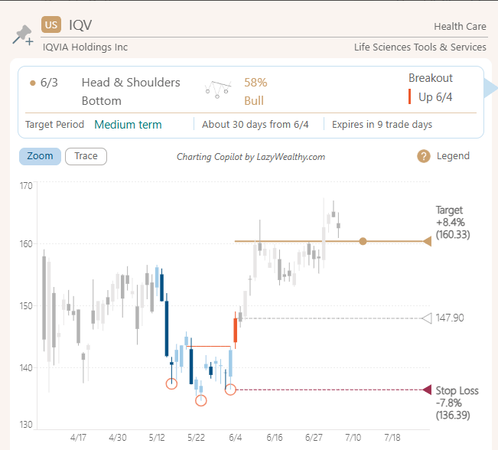This screenshot has height=450, width=498.
Task: Click the orange Up 6/4 breakout bar indicator
Action: pos(411,97)
